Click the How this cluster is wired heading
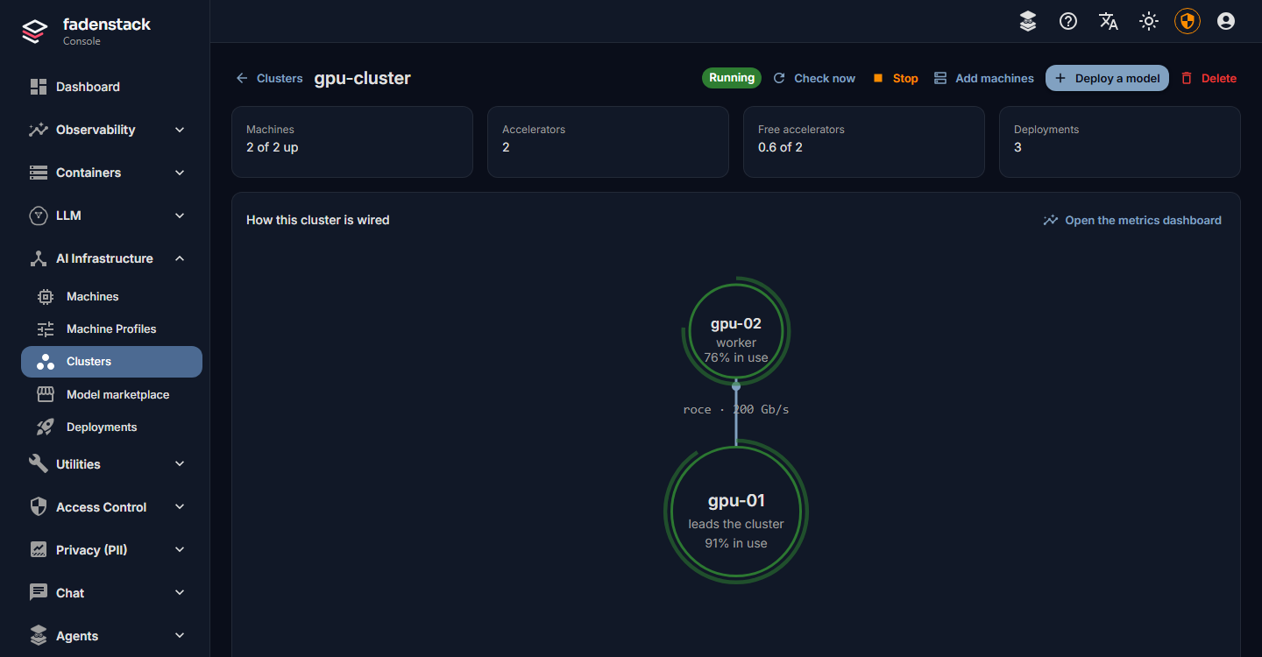Screen dimensions: 1262x657 click(x=318, y=220)
